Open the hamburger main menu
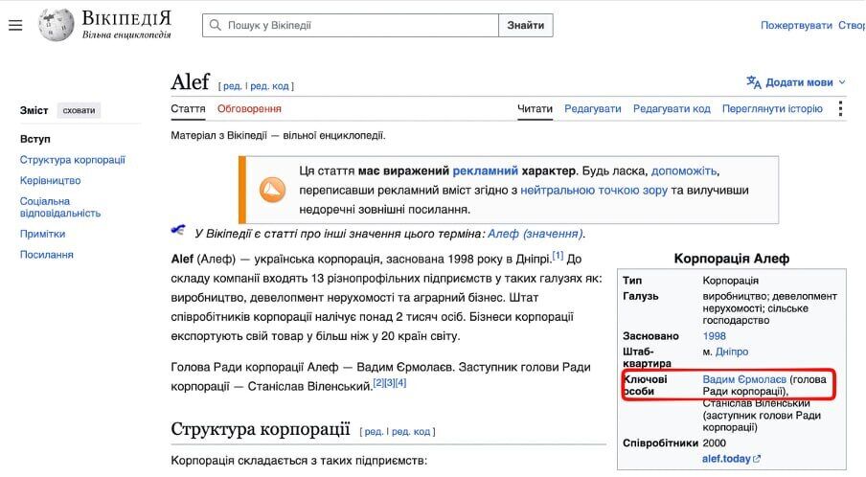 coord(15,26)
